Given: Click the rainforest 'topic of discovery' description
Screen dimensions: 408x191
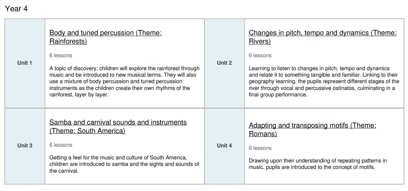Looking at the screenshot, I should click(124, 81).
